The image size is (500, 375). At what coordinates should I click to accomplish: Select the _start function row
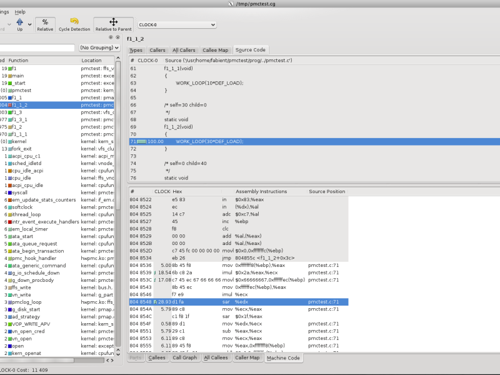[x=57, y=83]
